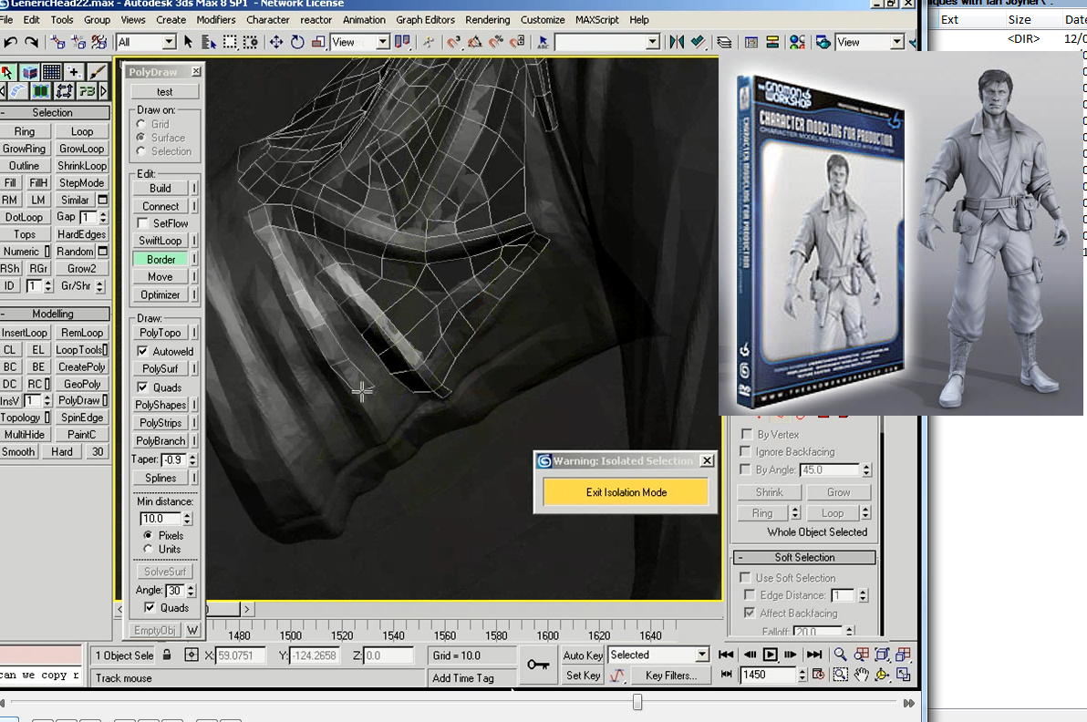Image resolution: width=1087 pixels, height=722 pixels.
Task: Click the Render Scene teapot icon
Action: point(823,42)
